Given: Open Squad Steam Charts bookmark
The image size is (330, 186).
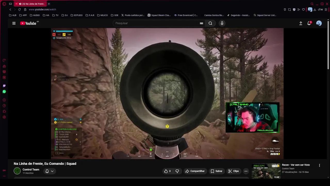Looking at the screenshot, I should coord(159,15).
